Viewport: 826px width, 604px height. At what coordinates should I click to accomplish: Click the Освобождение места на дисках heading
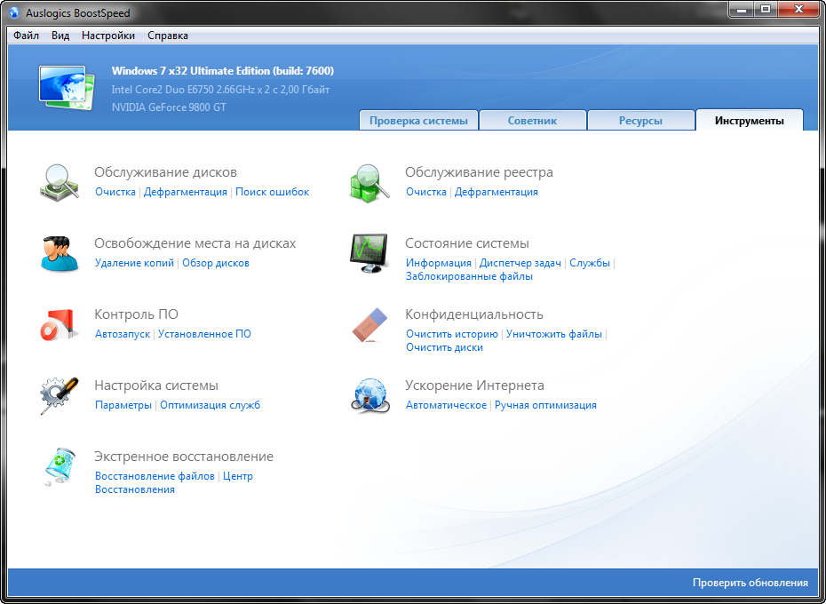[x=195, y=243]
